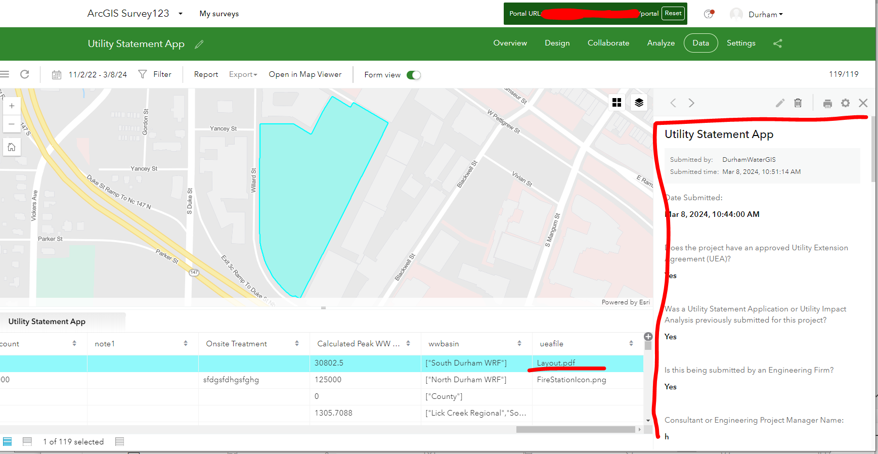878x454 pixels.
Task: Click the ["County"] wwbasin cell
Action: click(x=476, y=396)
